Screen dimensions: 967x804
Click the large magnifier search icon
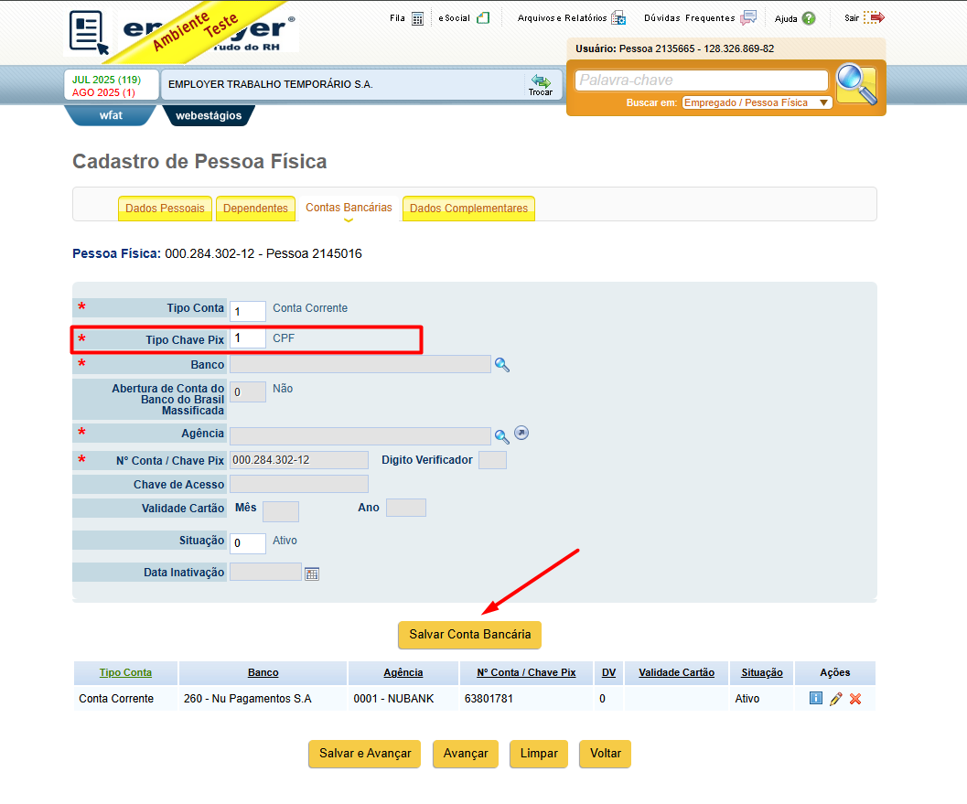tap(856, 85)
